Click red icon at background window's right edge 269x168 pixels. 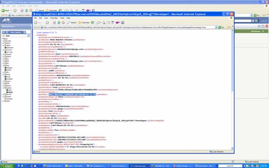tap(267, 26)
